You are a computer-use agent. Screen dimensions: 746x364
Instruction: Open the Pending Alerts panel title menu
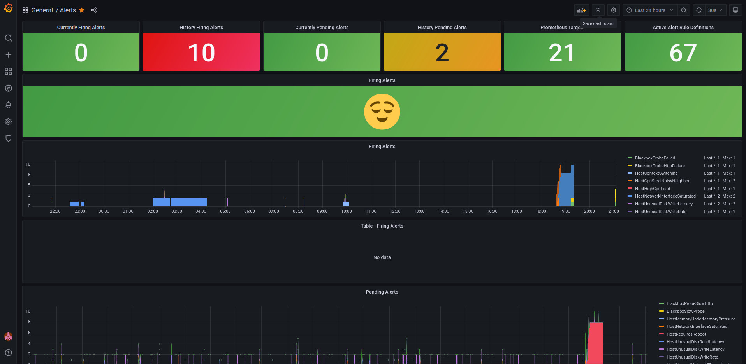coord(382,292)
